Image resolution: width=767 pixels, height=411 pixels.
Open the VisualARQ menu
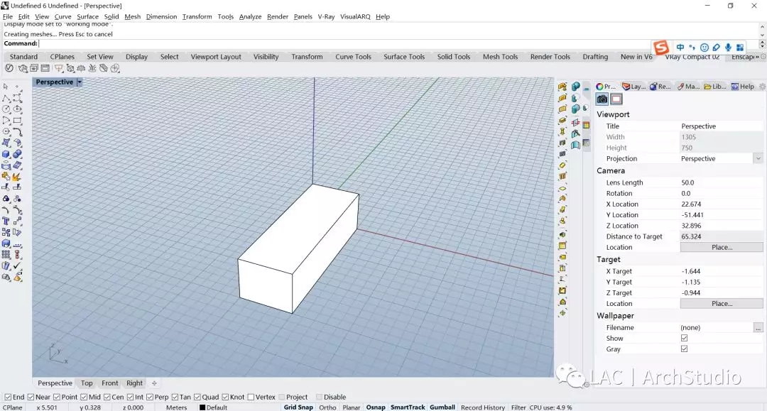pyautogui.click(x=355, y=16)
